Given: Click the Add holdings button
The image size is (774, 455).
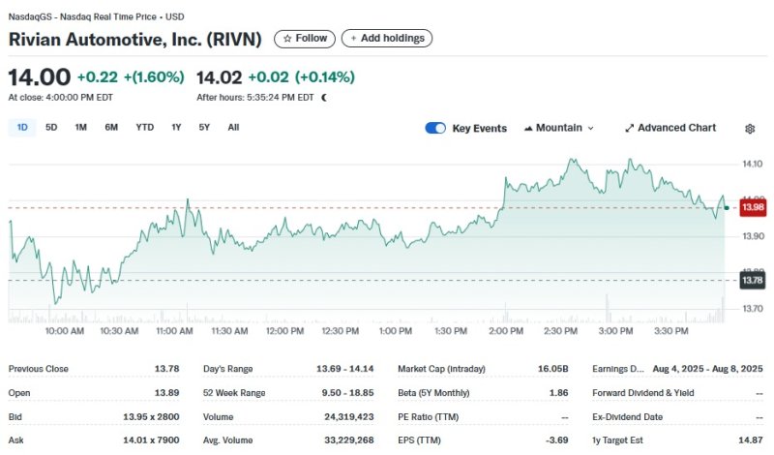Looking at the screenshot, I should (x=386, y=39).
